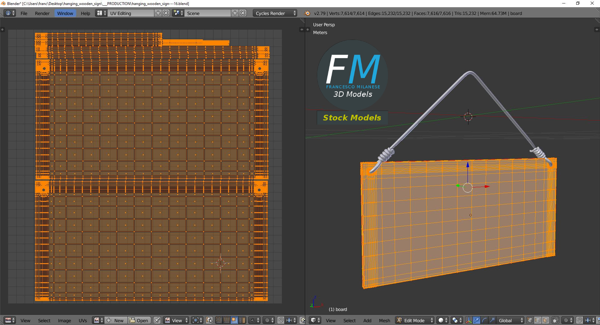Enable the rotate manipulator icon

484,320
